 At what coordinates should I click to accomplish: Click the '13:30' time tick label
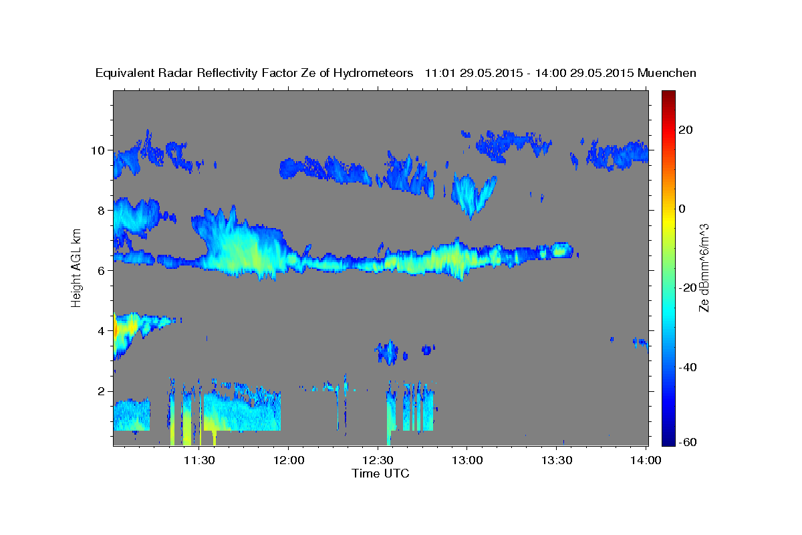point(556,460)
